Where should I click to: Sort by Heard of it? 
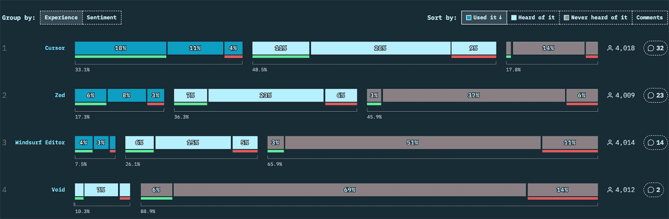(x=533, y=18)
